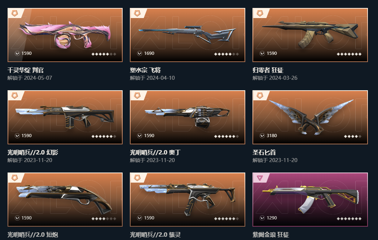Select the 光明哨兵//2.0 奥丁 machine gun image
Screen dimensions: 378x240
pyautogui.click(x=188, y=117)
